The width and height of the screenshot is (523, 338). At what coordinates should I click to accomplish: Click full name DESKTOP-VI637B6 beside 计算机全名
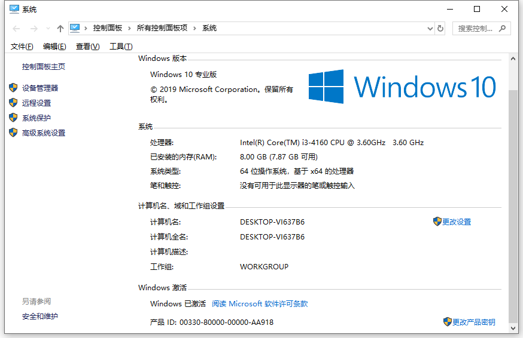point(272,236)
